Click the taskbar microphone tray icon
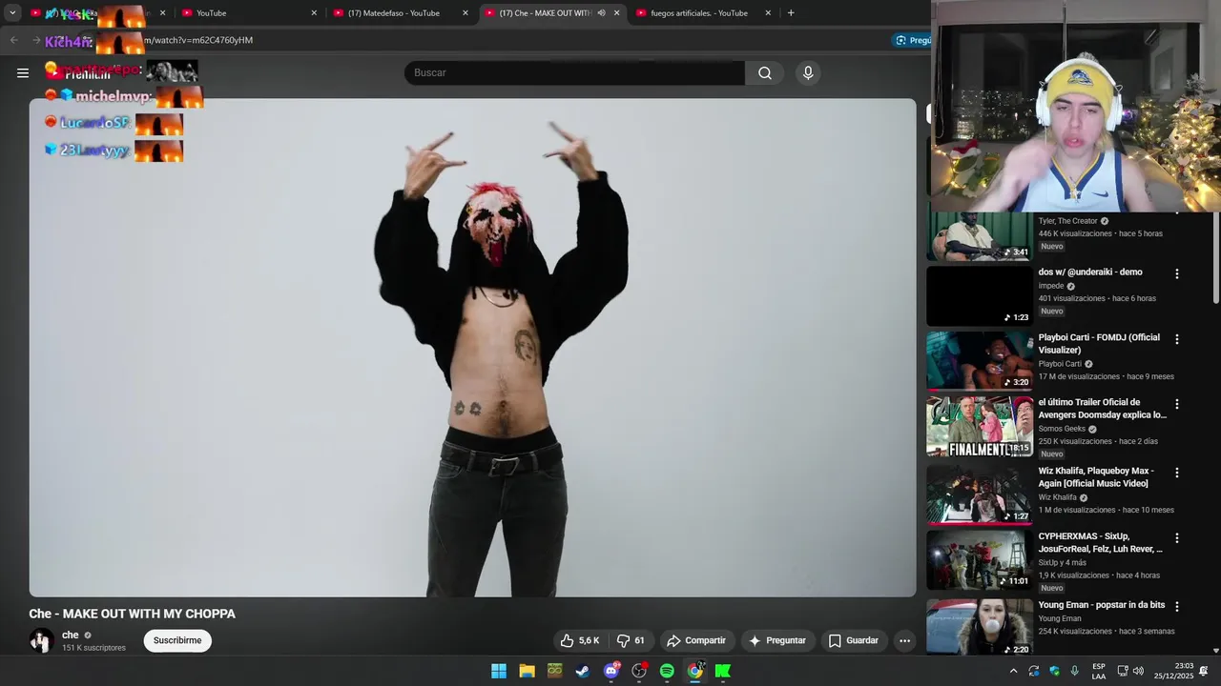 coord(1075,671)
